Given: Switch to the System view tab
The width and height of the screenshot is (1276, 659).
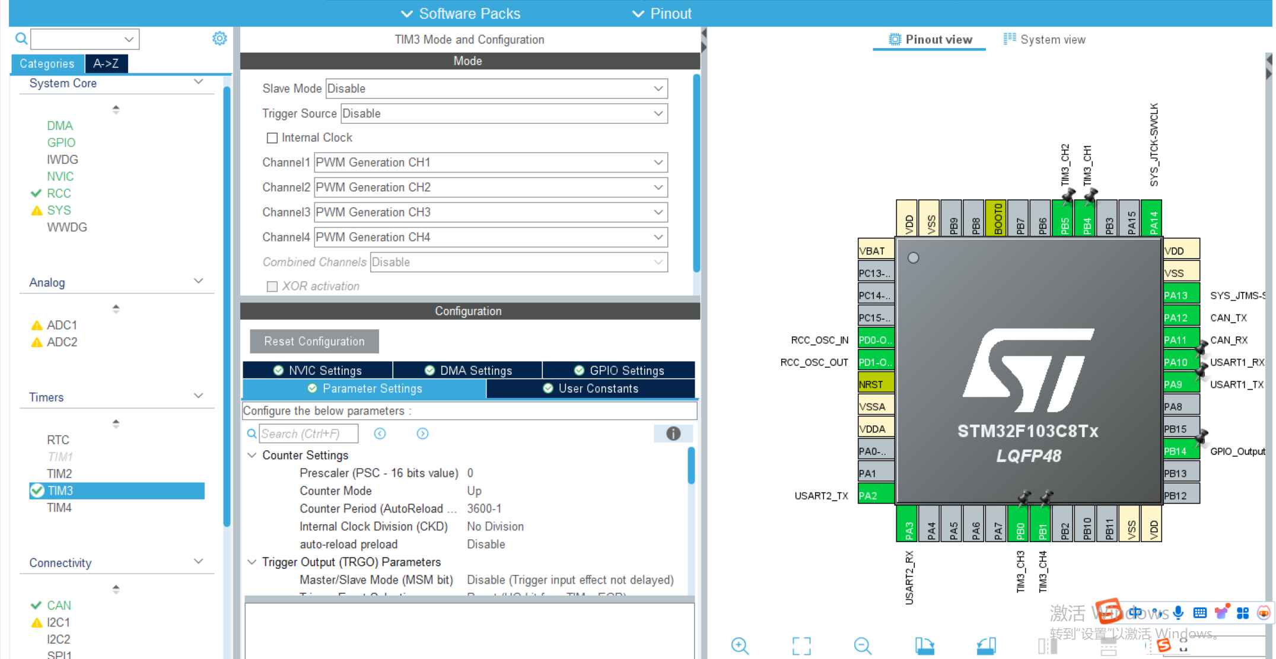Looking at the screenshot, I should pyautogui.click(x=1053, y=39).
